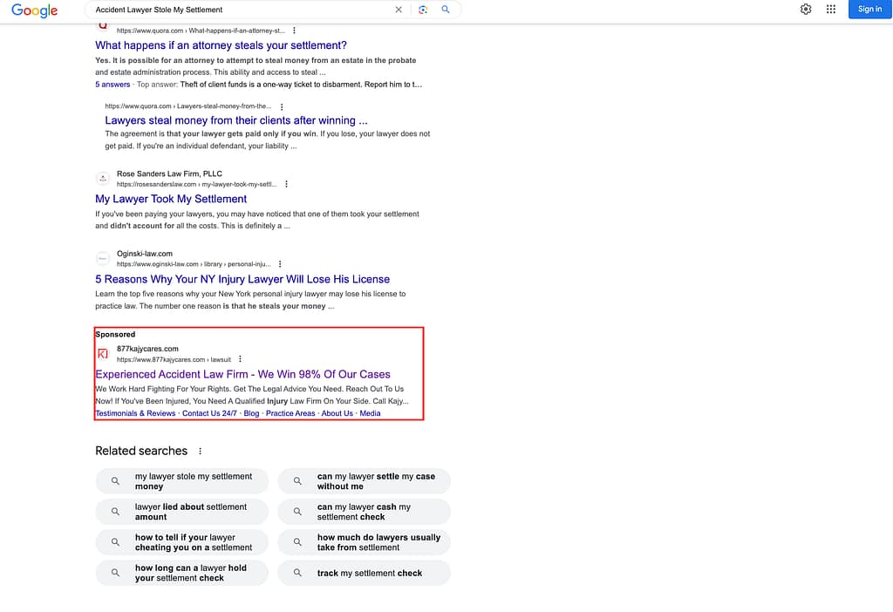Click 'Practice Areas' sitelink
Image resolution: width=893 pixels, height=612 pixels.
pyautogui.click(x=290, y=413)
